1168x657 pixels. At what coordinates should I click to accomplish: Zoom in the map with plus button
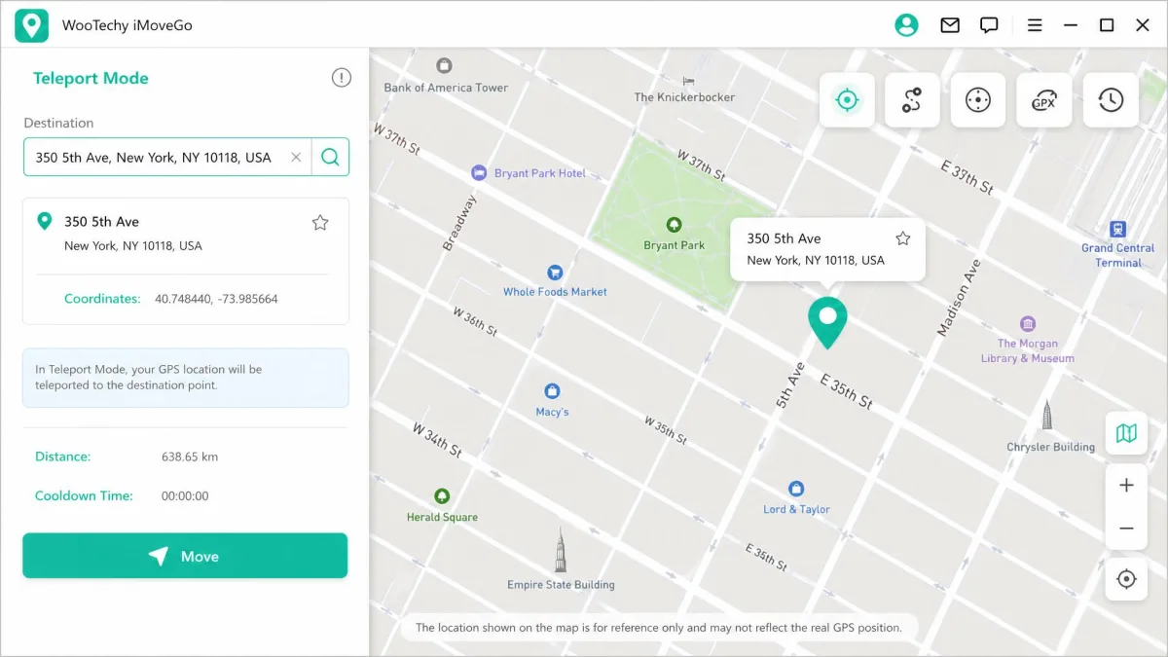coord(1126,485)
